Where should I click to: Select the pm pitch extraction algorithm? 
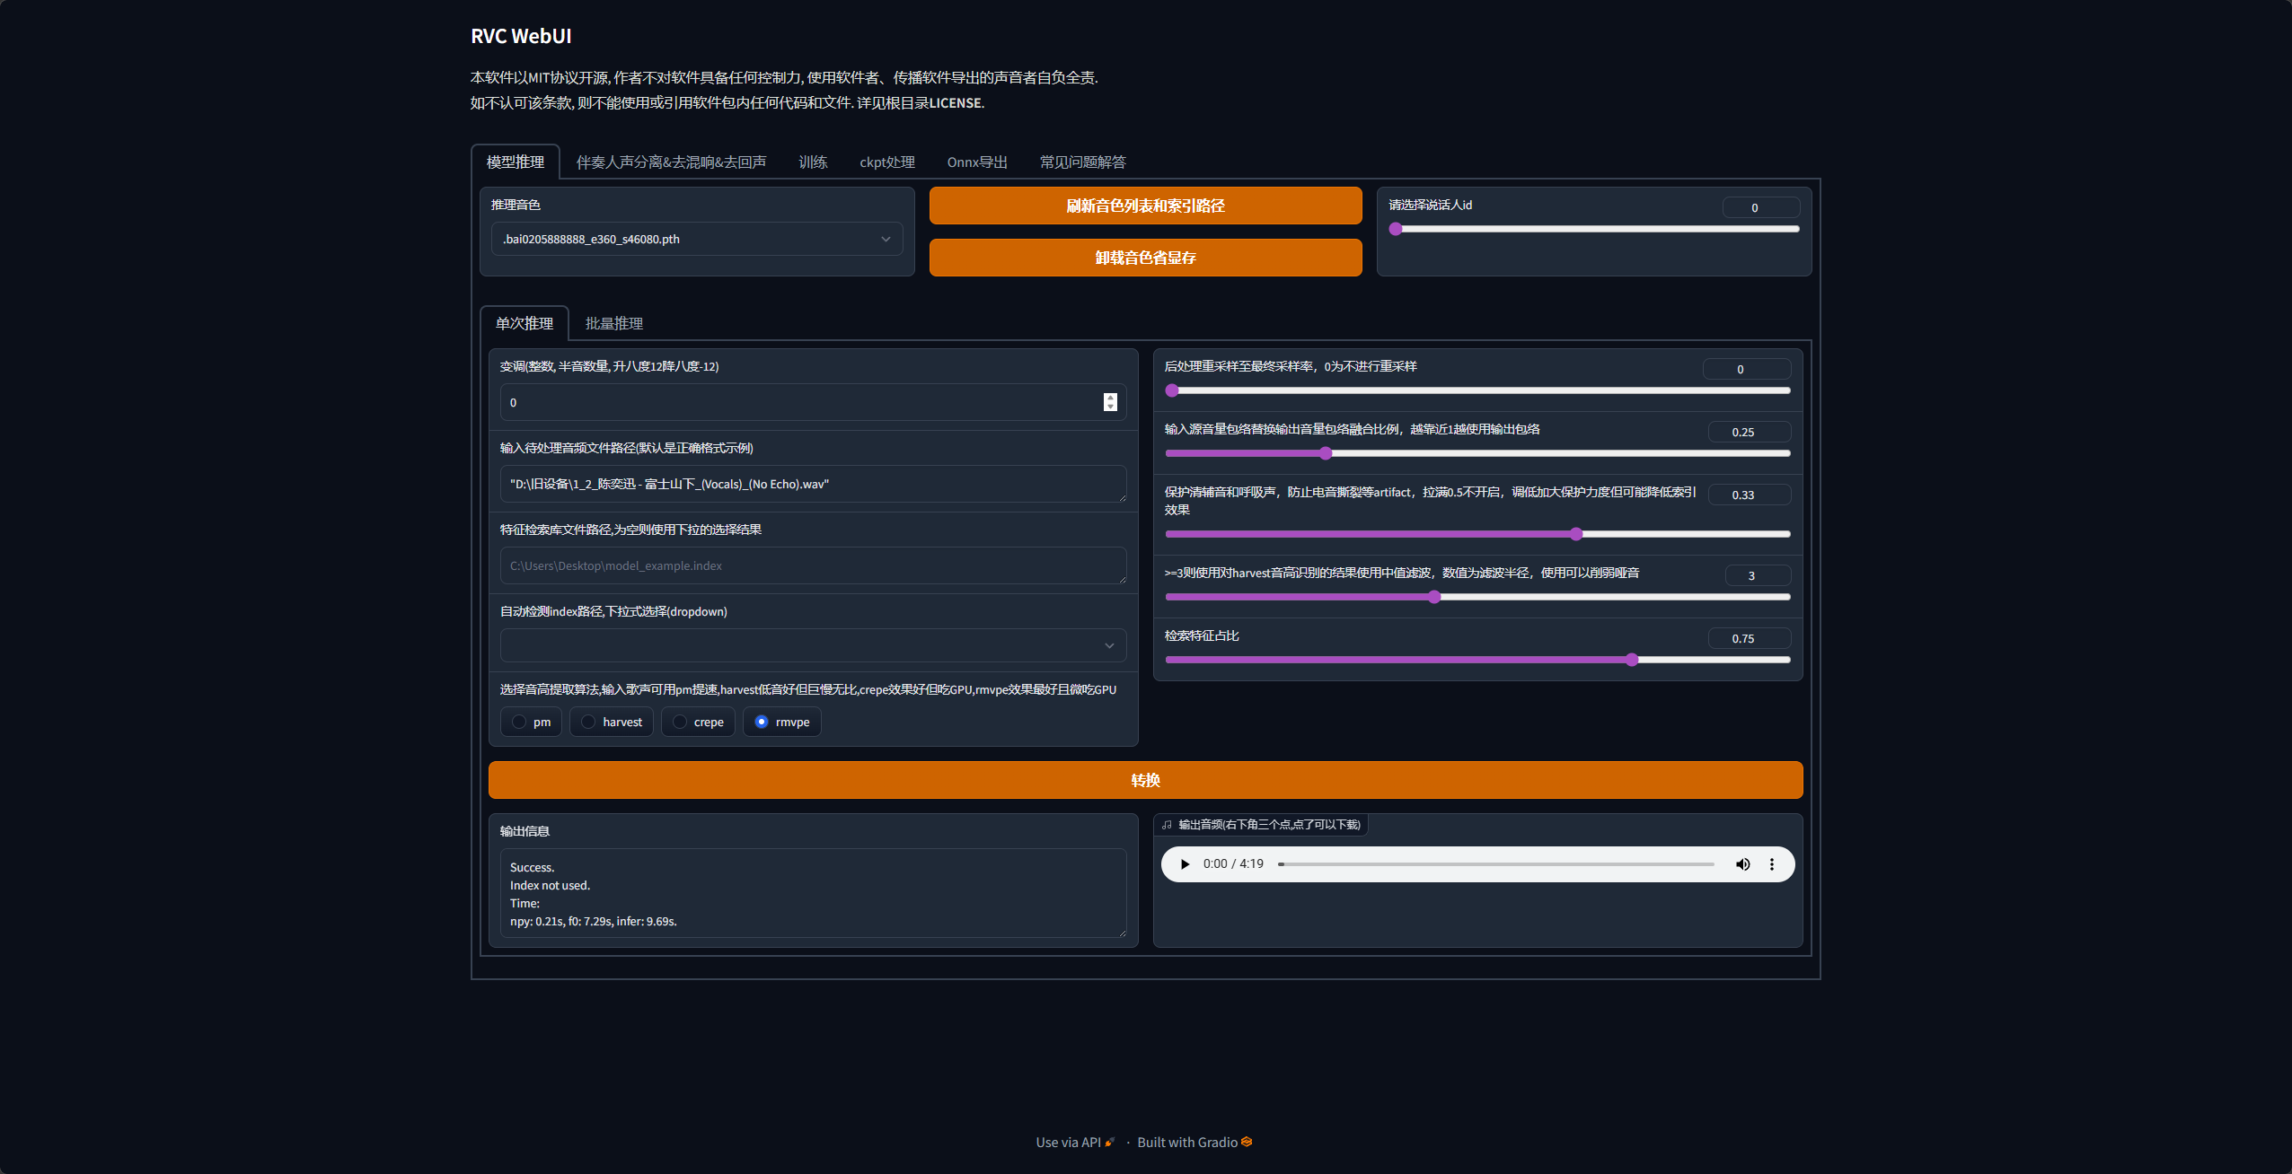[519, 722]
